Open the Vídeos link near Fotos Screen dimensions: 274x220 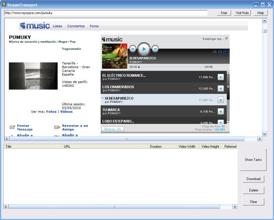(67, 112)
